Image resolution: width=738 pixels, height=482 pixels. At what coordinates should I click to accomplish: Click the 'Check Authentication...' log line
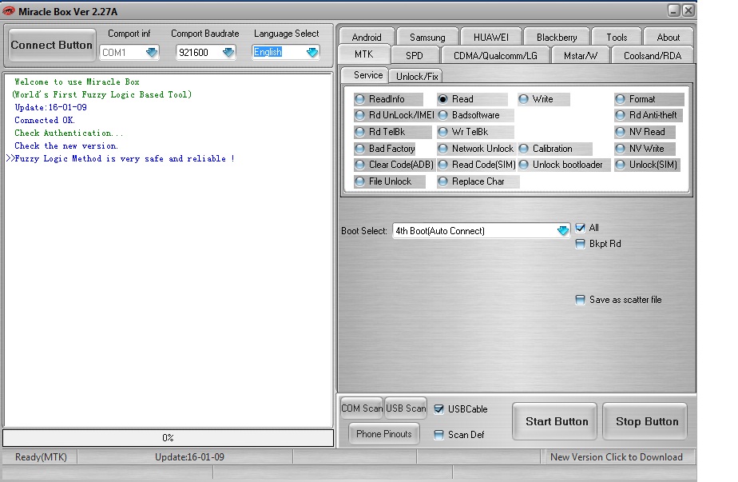pos(69,133)
